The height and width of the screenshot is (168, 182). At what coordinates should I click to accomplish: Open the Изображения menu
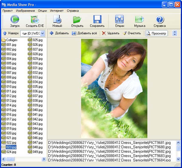tap(25, 11)
